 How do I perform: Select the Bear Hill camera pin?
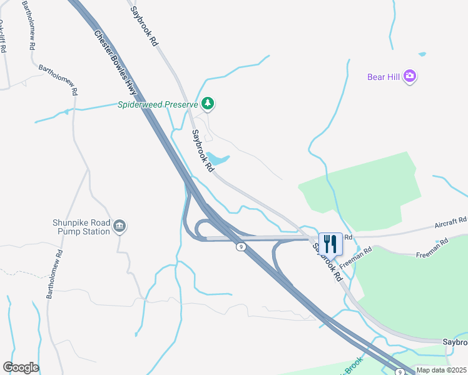409,76
